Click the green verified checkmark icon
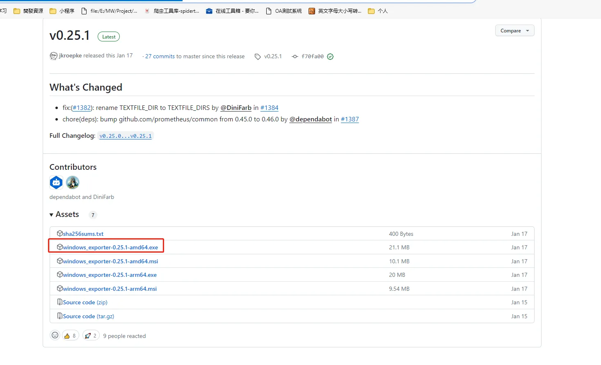Screen dimensions: 601x365 (x=330, y=57)
